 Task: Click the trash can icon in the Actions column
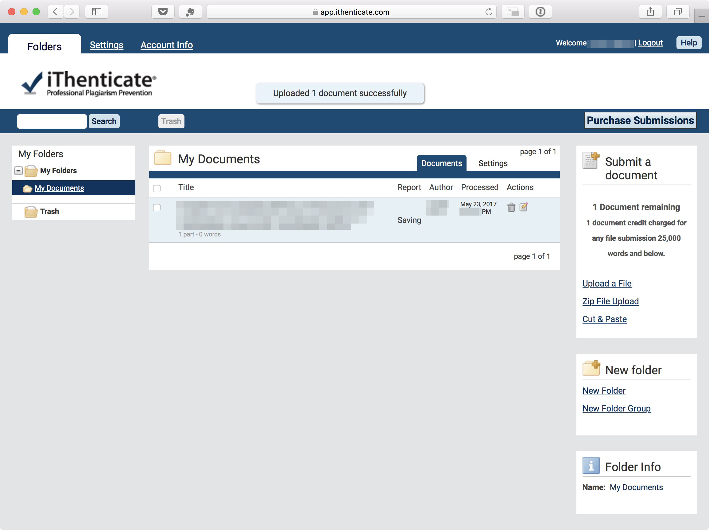pyautogui.click(x=511, y=208)
